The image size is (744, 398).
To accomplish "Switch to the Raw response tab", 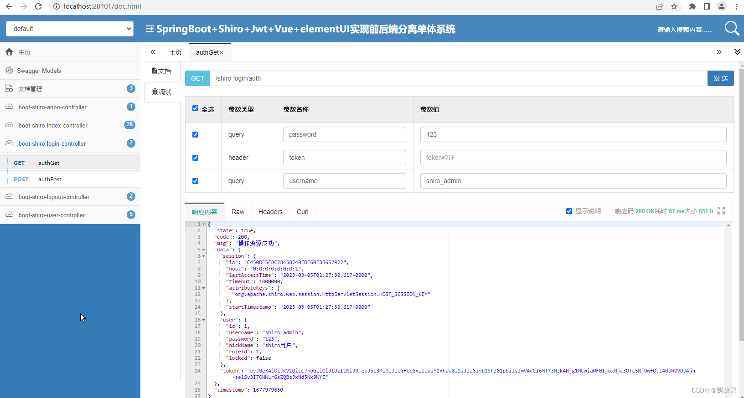I will (x=238, y=212).
